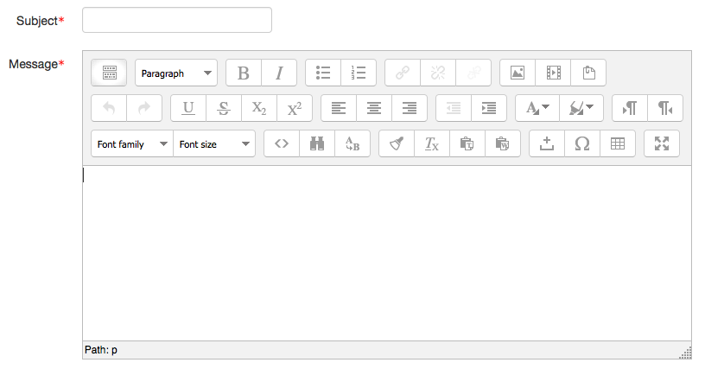Apply bold formatting
The image size is (705, 369).
pos(244,73)
